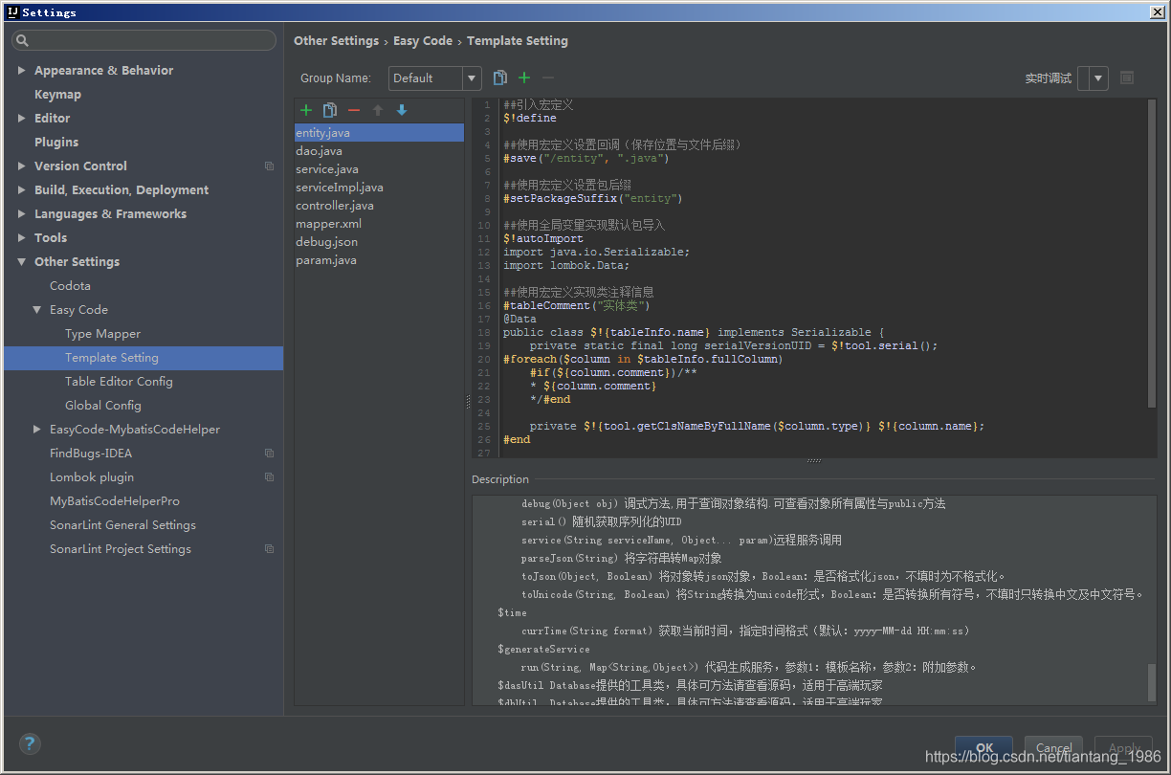This screenshot has width=1171, height=775.
Task: Click project icon beside SonarLint Project Settings
Action: point(269,549)
